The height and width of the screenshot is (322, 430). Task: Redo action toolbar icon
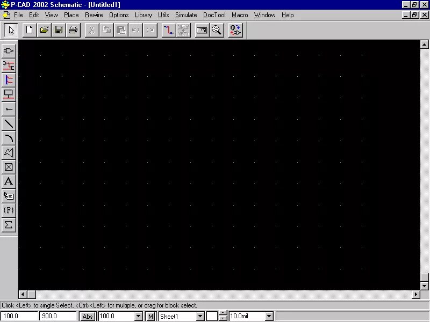coord(150,30)
